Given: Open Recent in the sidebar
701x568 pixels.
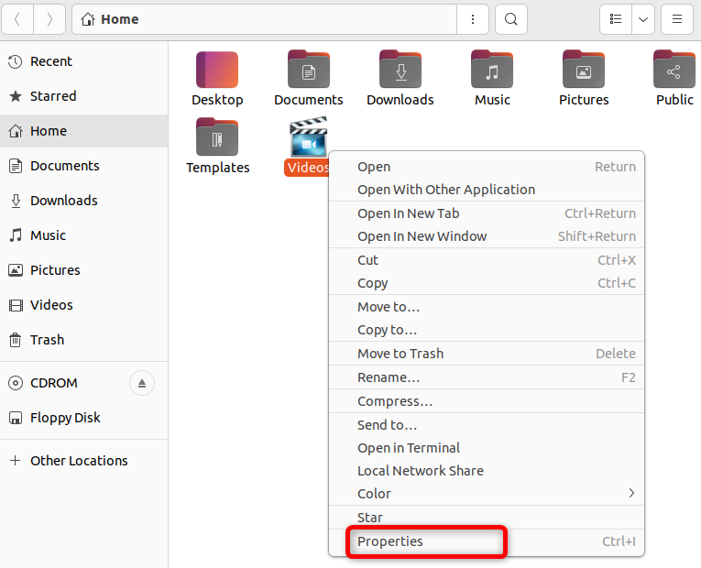Looking at the screenshot, I should point(84,61).
